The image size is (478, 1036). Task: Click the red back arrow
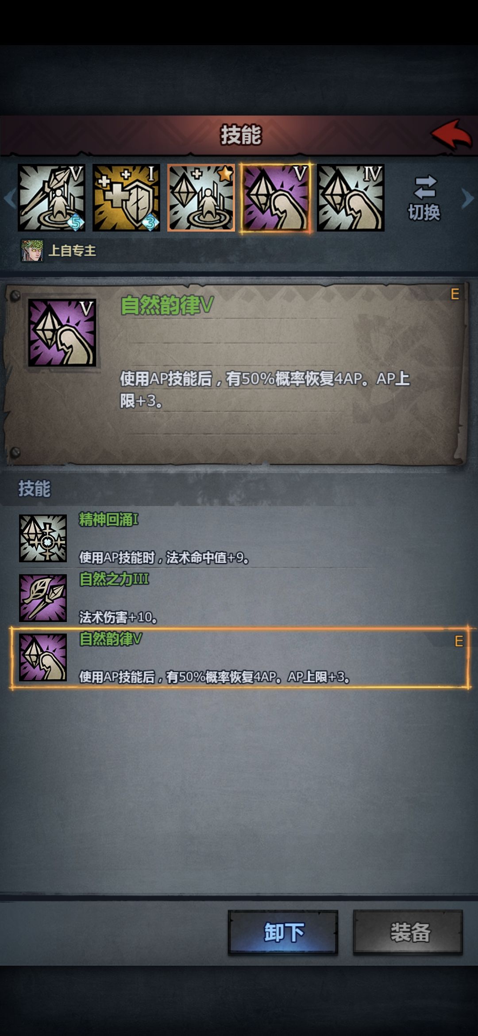pyautogui.click(x=451, y=134)
